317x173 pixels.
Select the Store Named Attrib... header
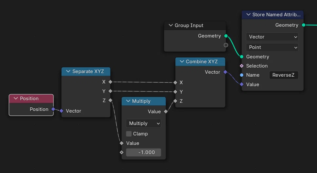tap(273, 15)
